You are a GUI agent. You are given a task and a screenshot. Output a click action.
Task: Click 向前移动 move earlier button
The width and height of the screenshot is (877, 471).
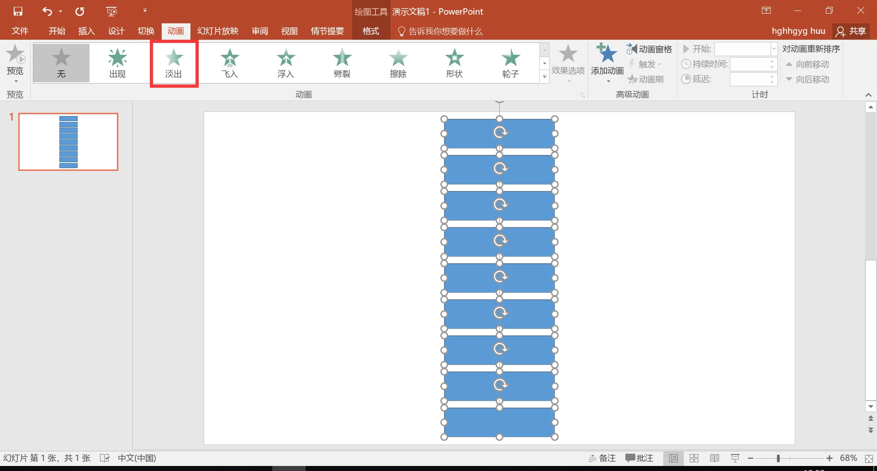[x=807, y=64]
